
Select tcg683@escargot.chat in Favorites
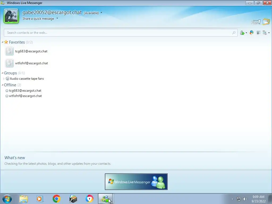coord(31,51)
